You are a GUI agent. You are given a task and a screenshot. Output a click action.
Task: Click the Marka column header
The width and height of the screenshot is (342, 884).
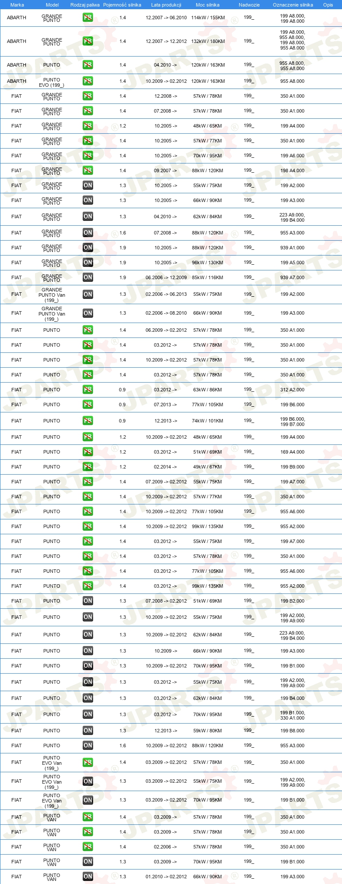point(17,5)
